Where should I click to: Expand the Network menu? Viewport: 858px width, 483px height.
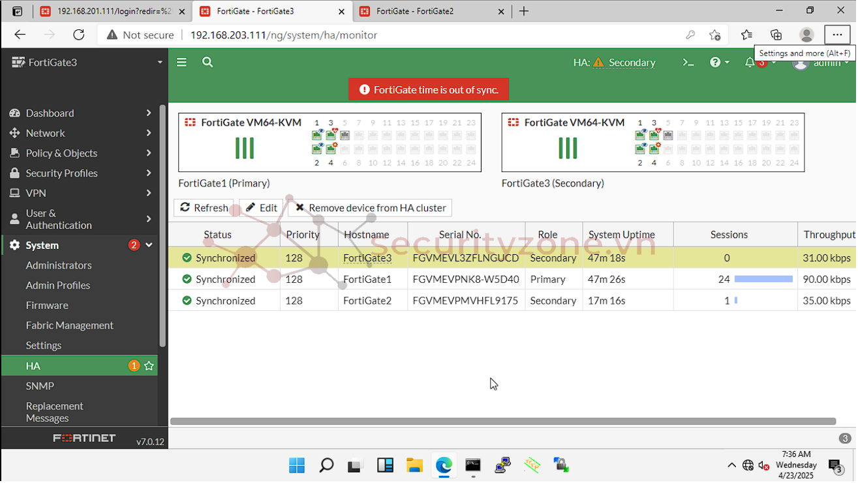pos(79,133)
